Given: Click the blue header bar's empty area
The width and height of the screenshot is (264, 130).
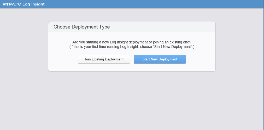Looking at the screenshot, I should (157, 4).
